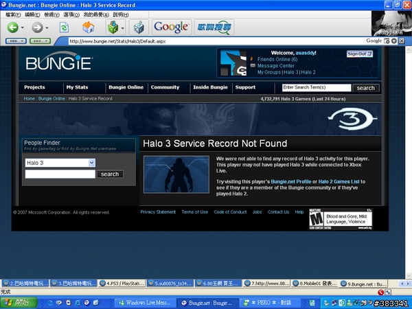Click the URL address bar

[216, 41]
